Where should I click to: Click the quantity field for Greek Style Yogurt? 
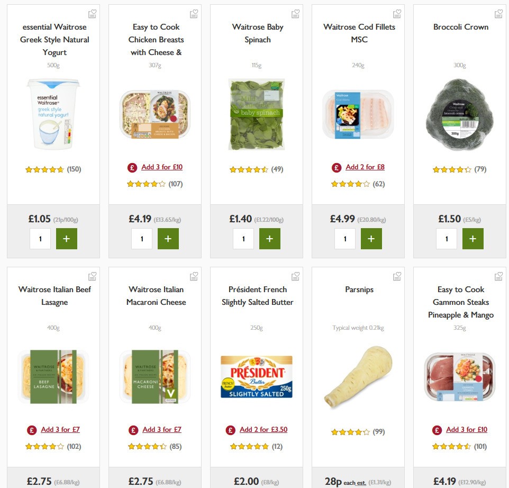pyautogui.click(x=40, y=238)
